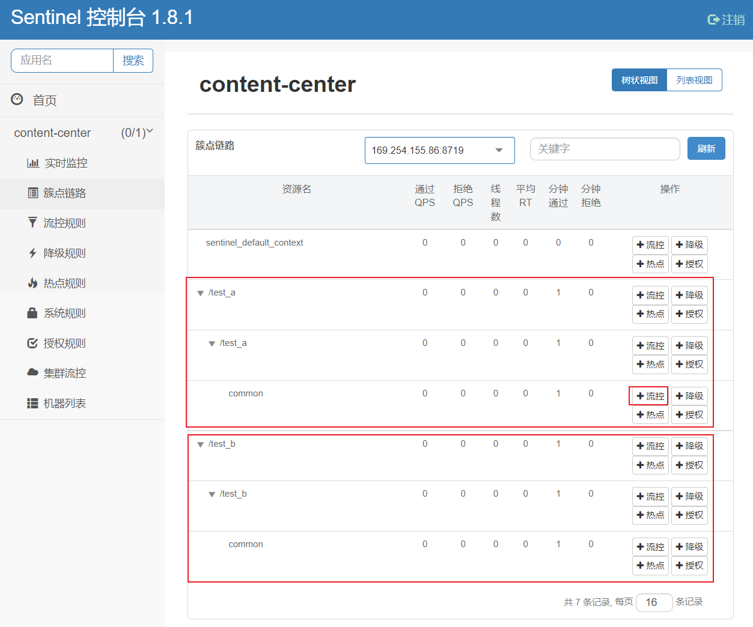Click the lock icon for 系统规则
The height and width of the screenshot is (627, 753).
[32, 313]
